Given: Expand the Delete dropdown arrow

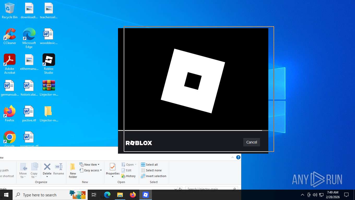Looking at the screenshot, I should [47, 177].
